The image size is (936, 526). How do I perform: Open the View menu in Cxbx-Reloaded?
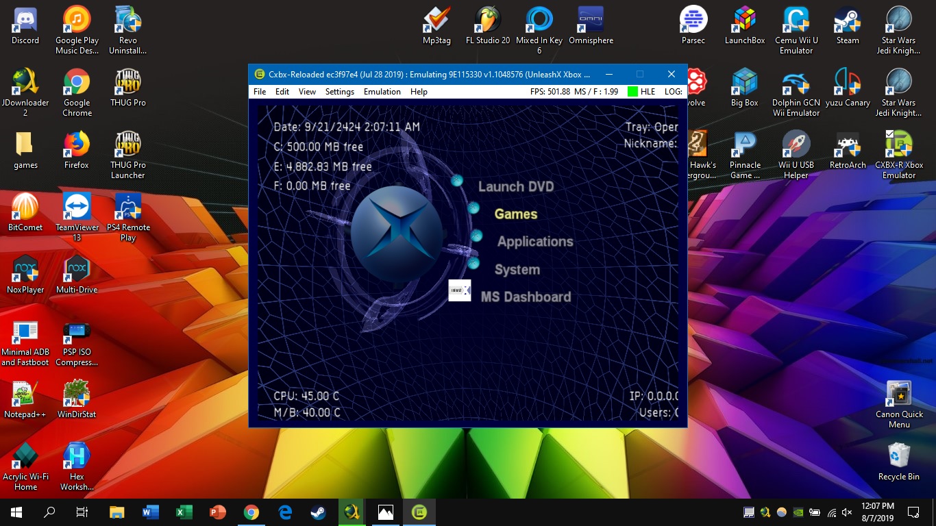[x=307, y=92]
